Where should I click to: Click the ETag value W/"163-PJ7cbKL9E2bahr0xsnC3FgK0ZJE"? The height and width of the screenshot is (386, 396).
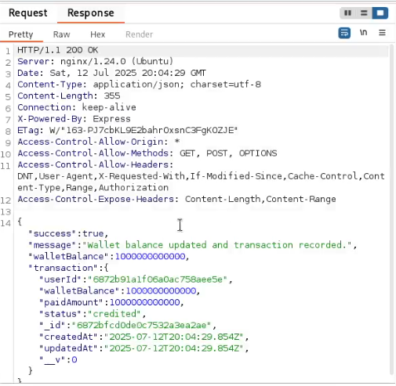[144, 130]
